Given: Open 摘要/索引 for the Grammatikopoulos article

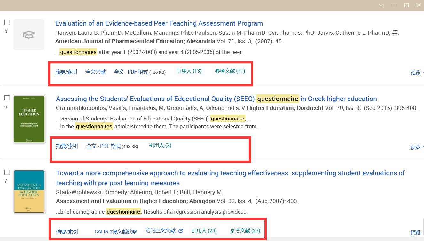Looking at the screenshot, I should point(67,146).
